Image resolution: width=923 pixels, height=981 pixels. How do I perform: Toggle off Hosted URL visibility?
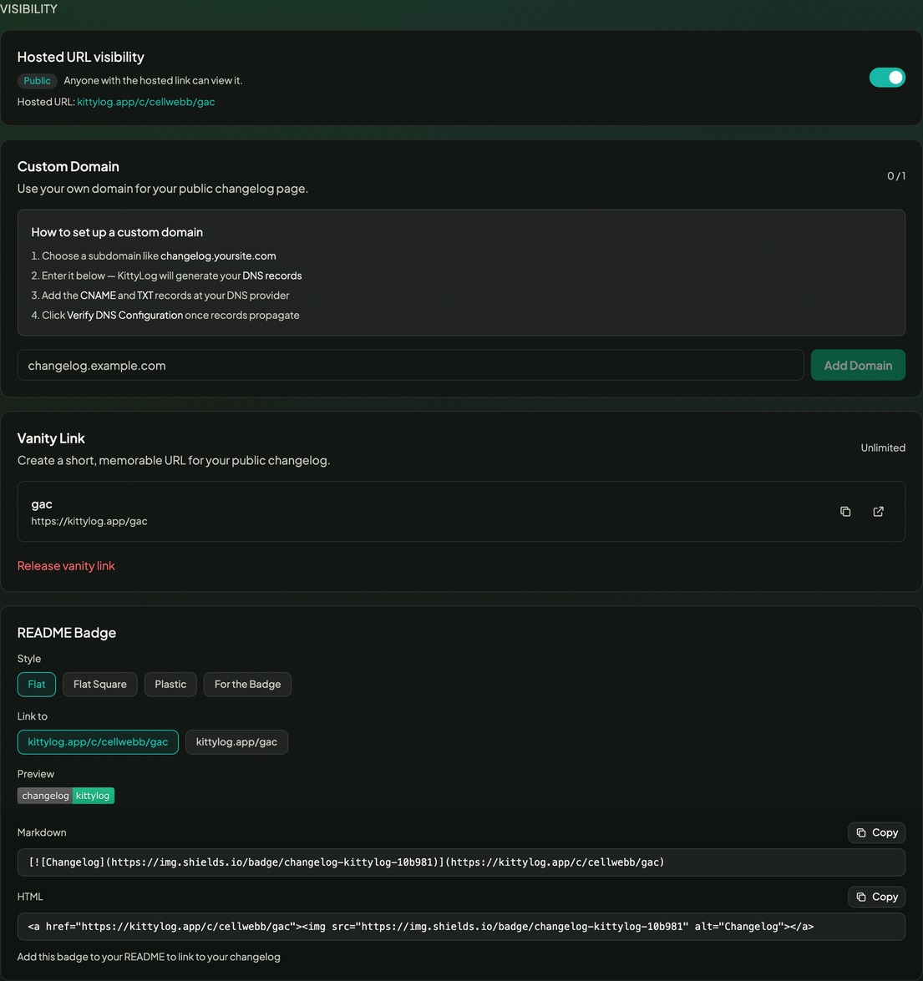click(x=887, y=76)
